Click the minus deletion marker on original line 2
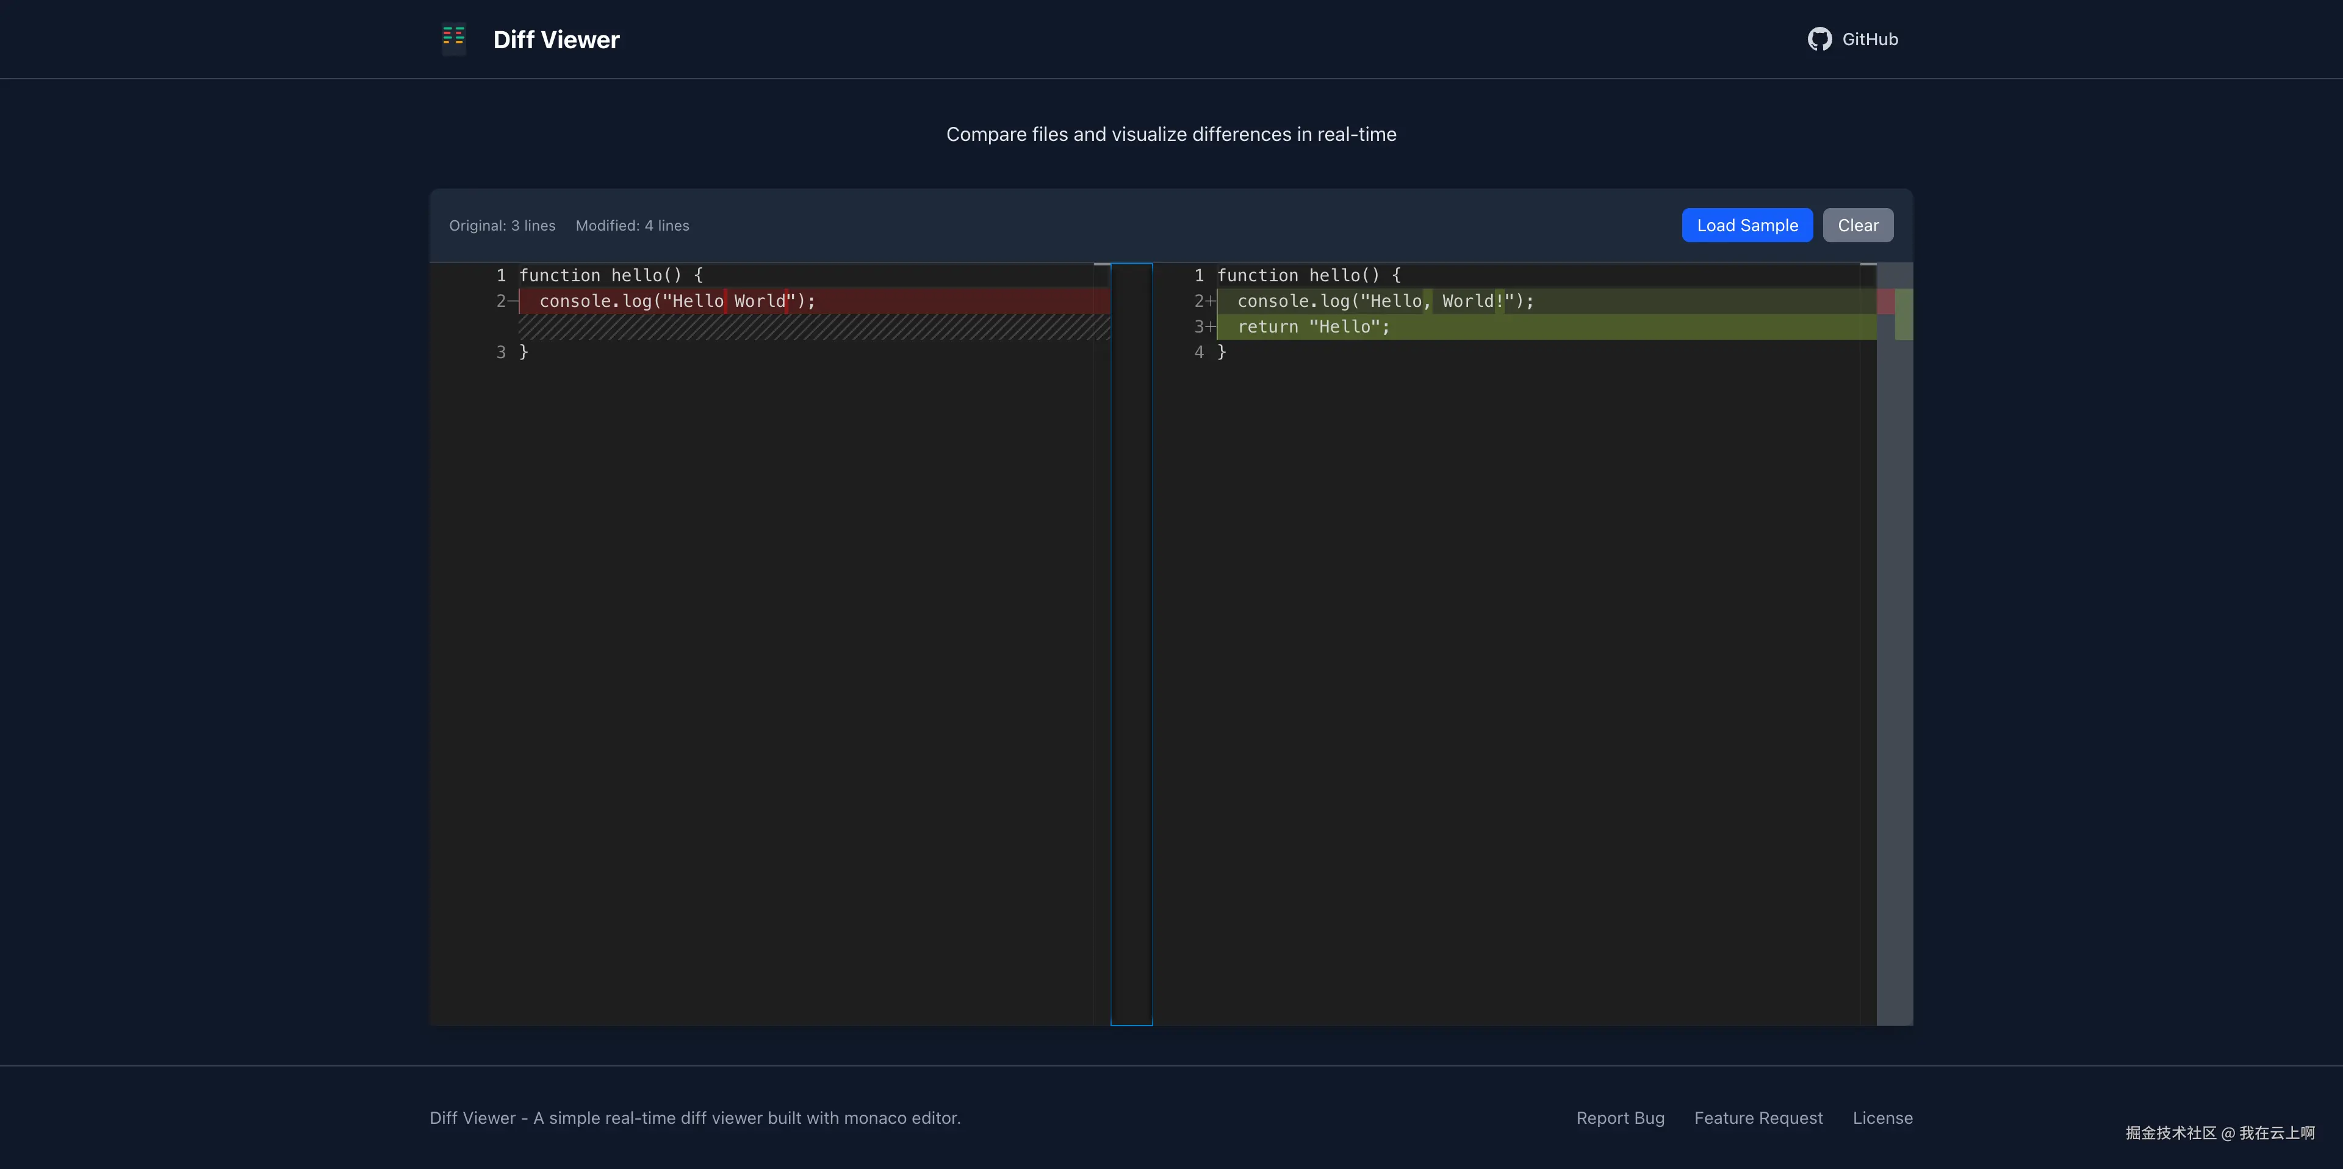This screenshot has width=2343, height=1169. [x=512, y=301]
